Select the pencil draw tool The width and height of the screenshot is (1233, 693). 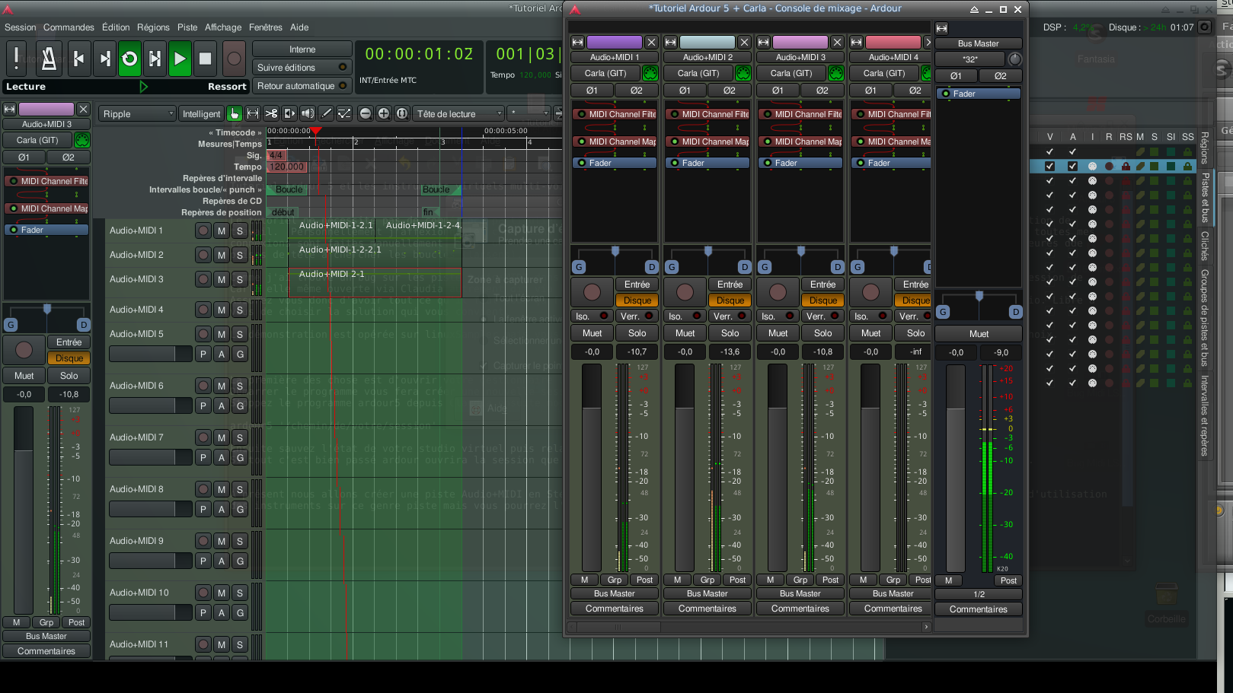coord(326,113)
